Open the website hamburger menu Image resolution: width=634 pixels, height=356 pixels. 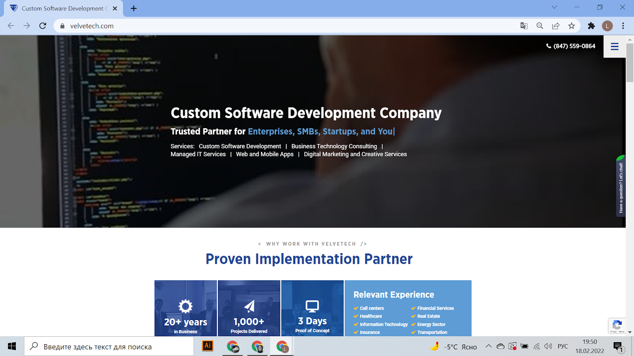(x=615, y=46)
